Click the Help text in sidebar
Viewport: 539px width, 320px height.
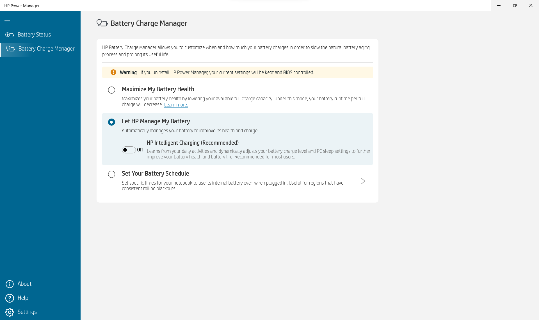tap(23, 298)
